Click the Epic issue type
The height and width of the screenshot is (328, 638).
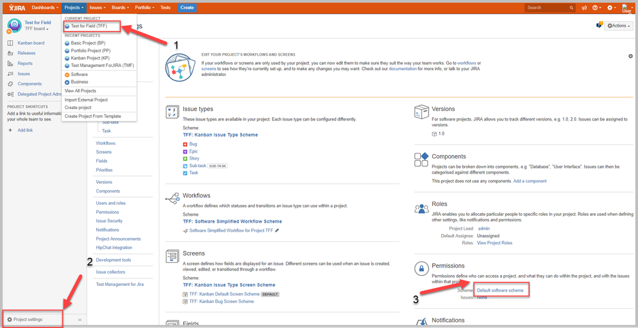(194, 151)
